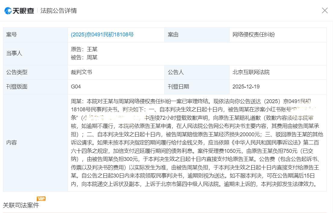Click the 裁判文书 announcement type value
The height and width of the screenshot is (213, 333).
tap(81, 72)
